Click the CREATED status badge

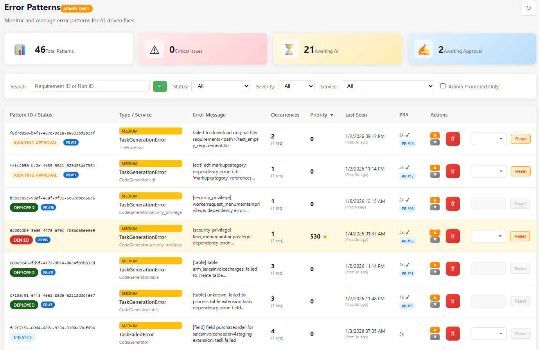(x=23, y=337)
